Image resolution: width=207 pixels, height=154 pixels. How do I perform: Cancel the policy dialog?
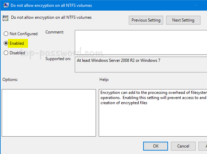(183, 146)
